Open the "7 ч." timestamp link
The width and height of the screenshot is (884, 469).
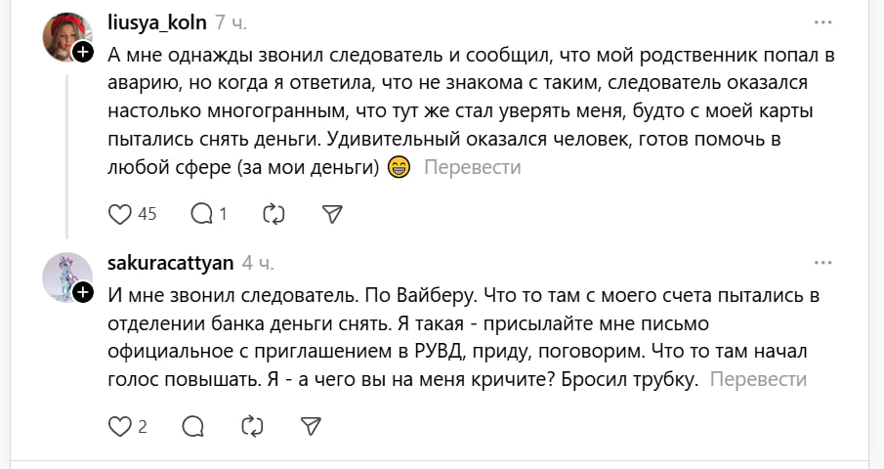(231, 21)
